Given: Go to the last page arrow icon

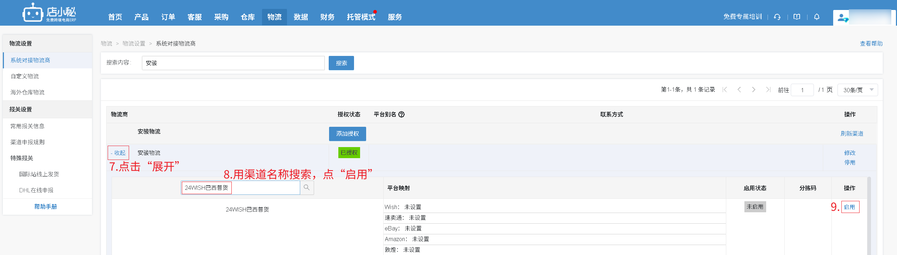Looking at the screenshot, I should (768, 90).
